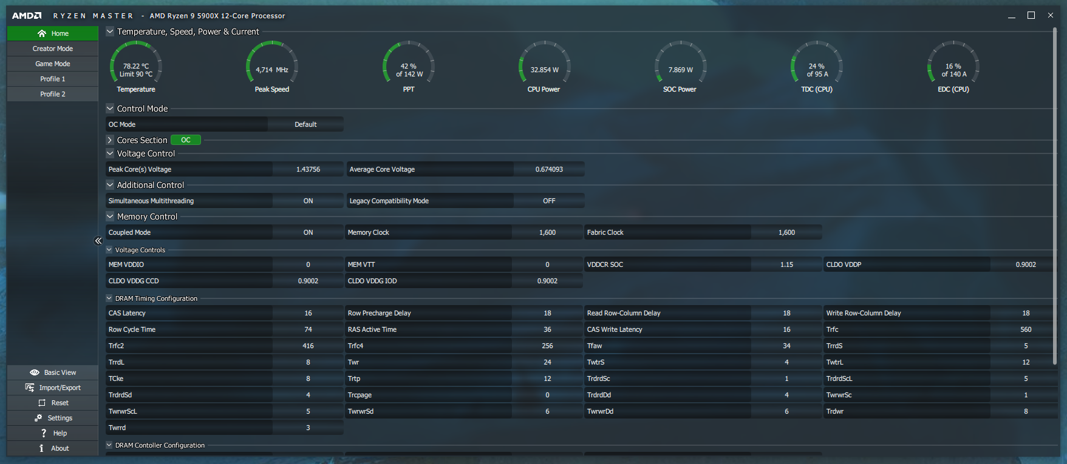The height and width of the screenshot is (464, 1067).
Task: Open the Home tab
Action: [53, 33]
